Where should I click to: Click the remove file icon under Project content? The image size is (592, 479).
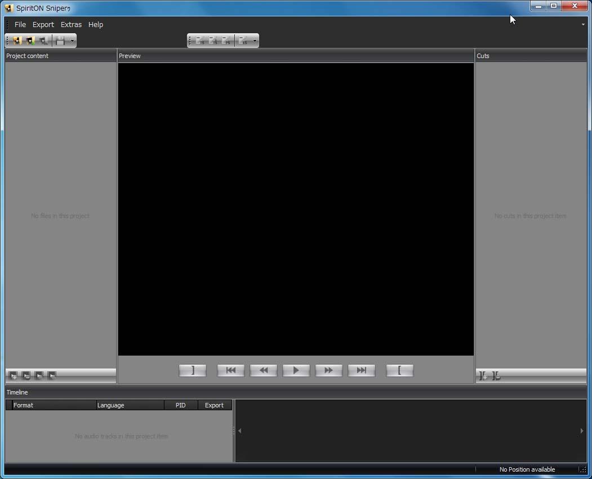coord(26,375)
